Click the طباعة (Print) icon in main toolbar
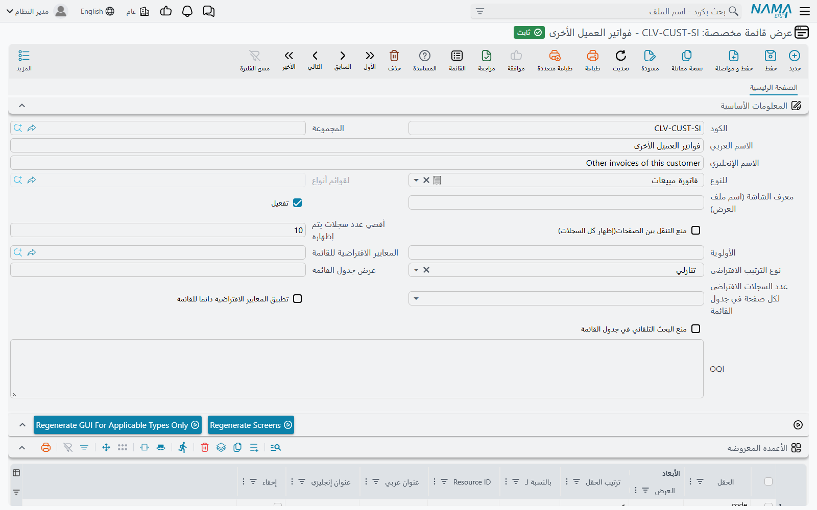This screenshot has width=817, height=510. pyautogui.click(x=592, y=56)
